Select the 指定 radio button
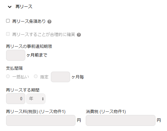This screenshot has width=167, height=131. pyautogui.click(x=36, y=76)
